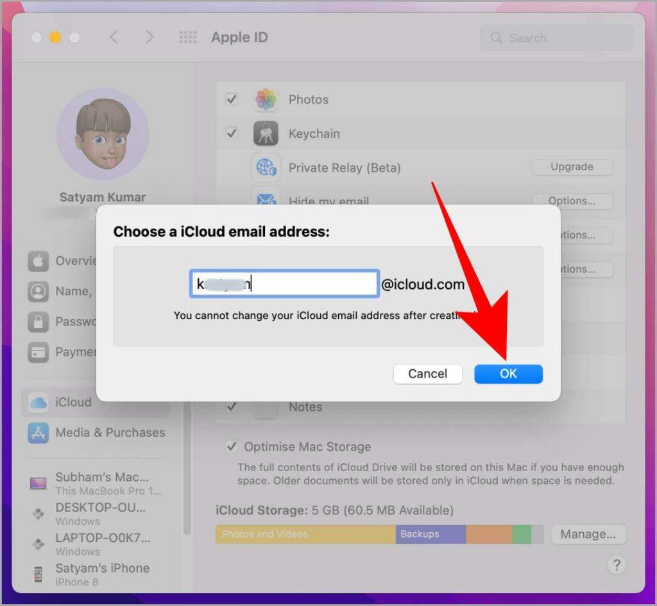This screenshot has height=606, width=657.
Task: Open help question mark button
Action: coord(617,565)
